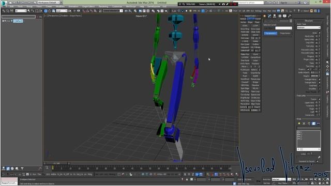Open the Motion command panel tab
331x186 pixels.
point(279,16)
